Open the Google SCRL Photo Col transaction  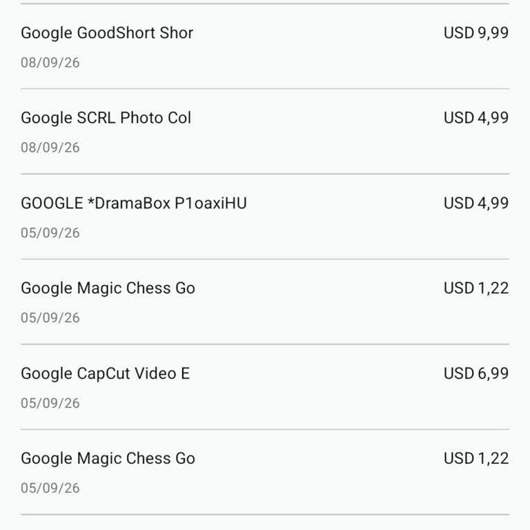(265, 132)
